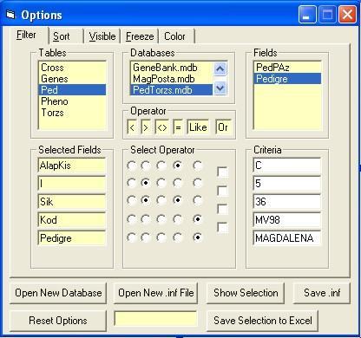Click the Databases list up arrow
Screen dimensions: 361x338
[x=220, y=68]
